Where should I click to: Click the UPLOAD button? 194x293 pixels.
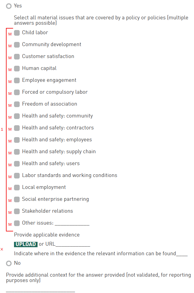[x=26, y=244]
